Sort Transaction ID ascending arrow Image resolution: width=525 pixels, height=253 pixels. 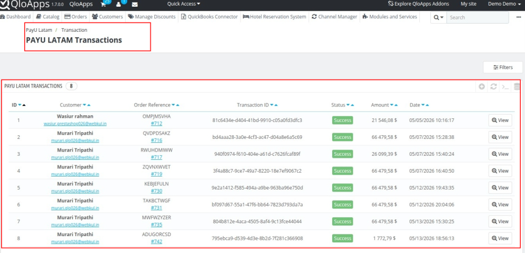(x=275, y=105)
